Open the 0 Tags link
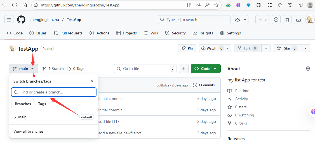This screenshot has width=315, height=143. tap(76, 69)
